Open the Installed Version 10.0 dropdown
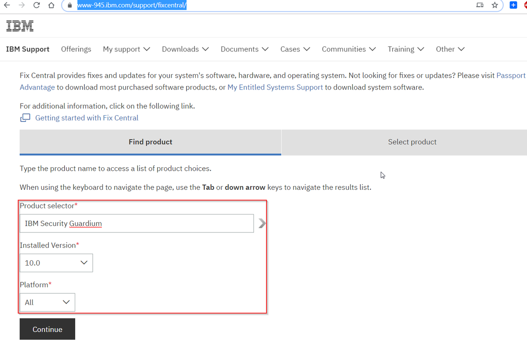Screen dimensions: 527x353 click(x=56, y=263)
